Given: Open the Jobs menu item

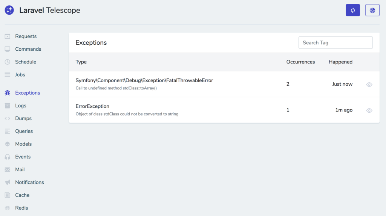Looking at the screenshot, I should (20, 75).
